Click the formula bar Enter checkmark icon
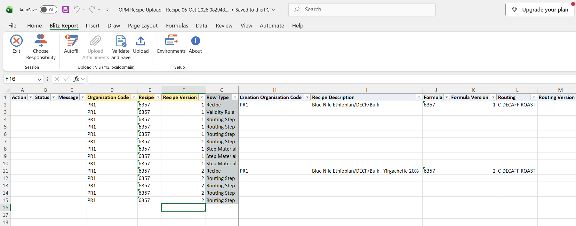Viewport: 576px width, 226px height. 67,79
